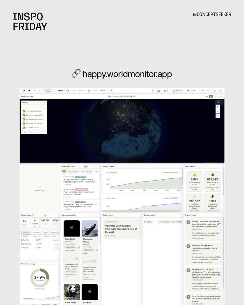
Task: Open the settings gear icon in the header
Action: [220, 90]
